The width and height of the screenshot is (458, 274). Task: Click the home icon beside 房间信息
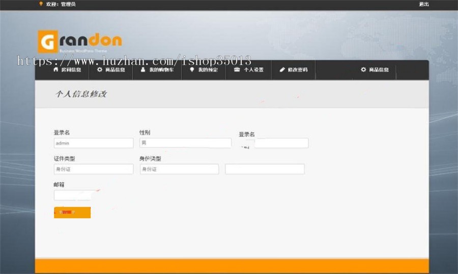point(56,70)
